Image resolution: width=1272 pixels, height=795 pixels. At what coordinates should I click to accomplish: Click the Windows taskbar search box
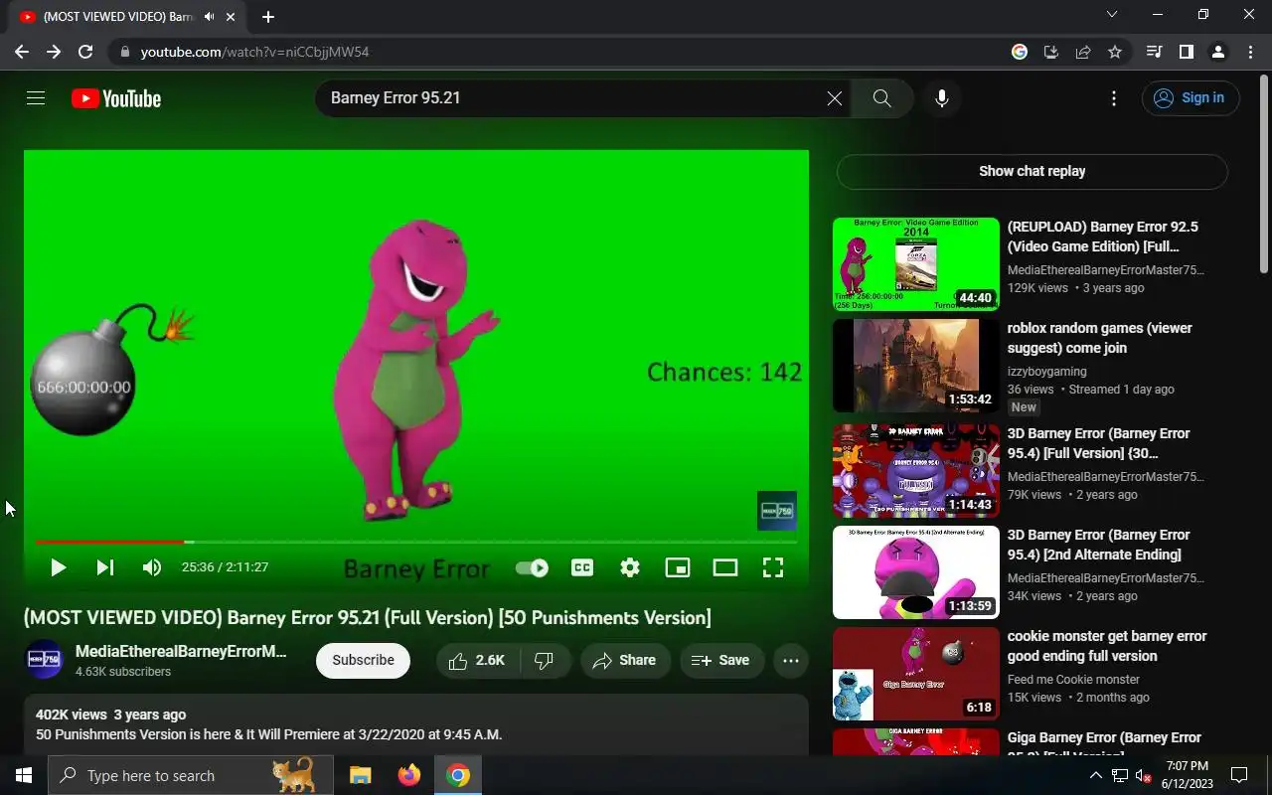click(191, 775)
